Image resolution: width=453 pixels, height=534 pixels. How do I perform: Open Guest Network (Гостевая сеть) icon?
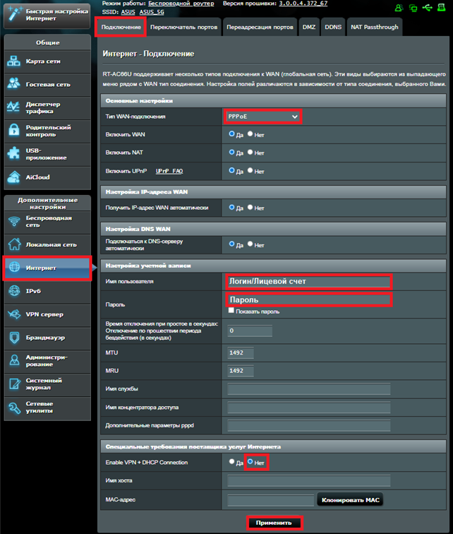click(15, 84)
